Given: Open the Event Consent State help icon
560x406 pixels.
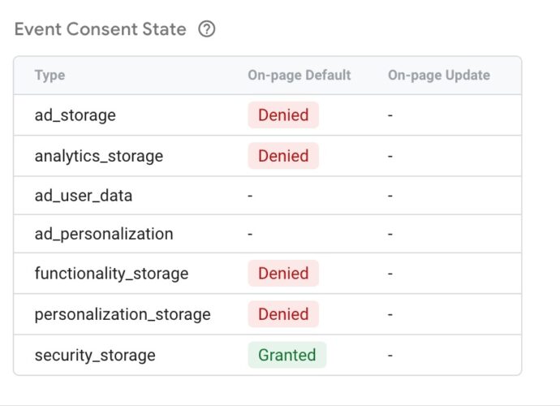Looking at the screenshot, I should pos(207,29).
